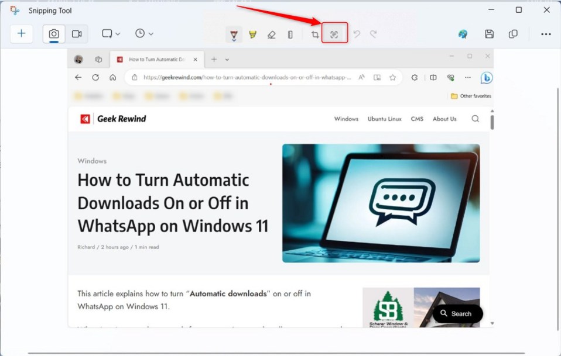561x356 pixels.
Task: Click the '2 hours ago' timestamp text
Action: pos(115,247)
